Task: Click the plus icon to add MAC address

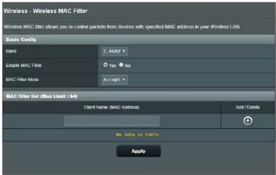Action: (x=248, y=121)
